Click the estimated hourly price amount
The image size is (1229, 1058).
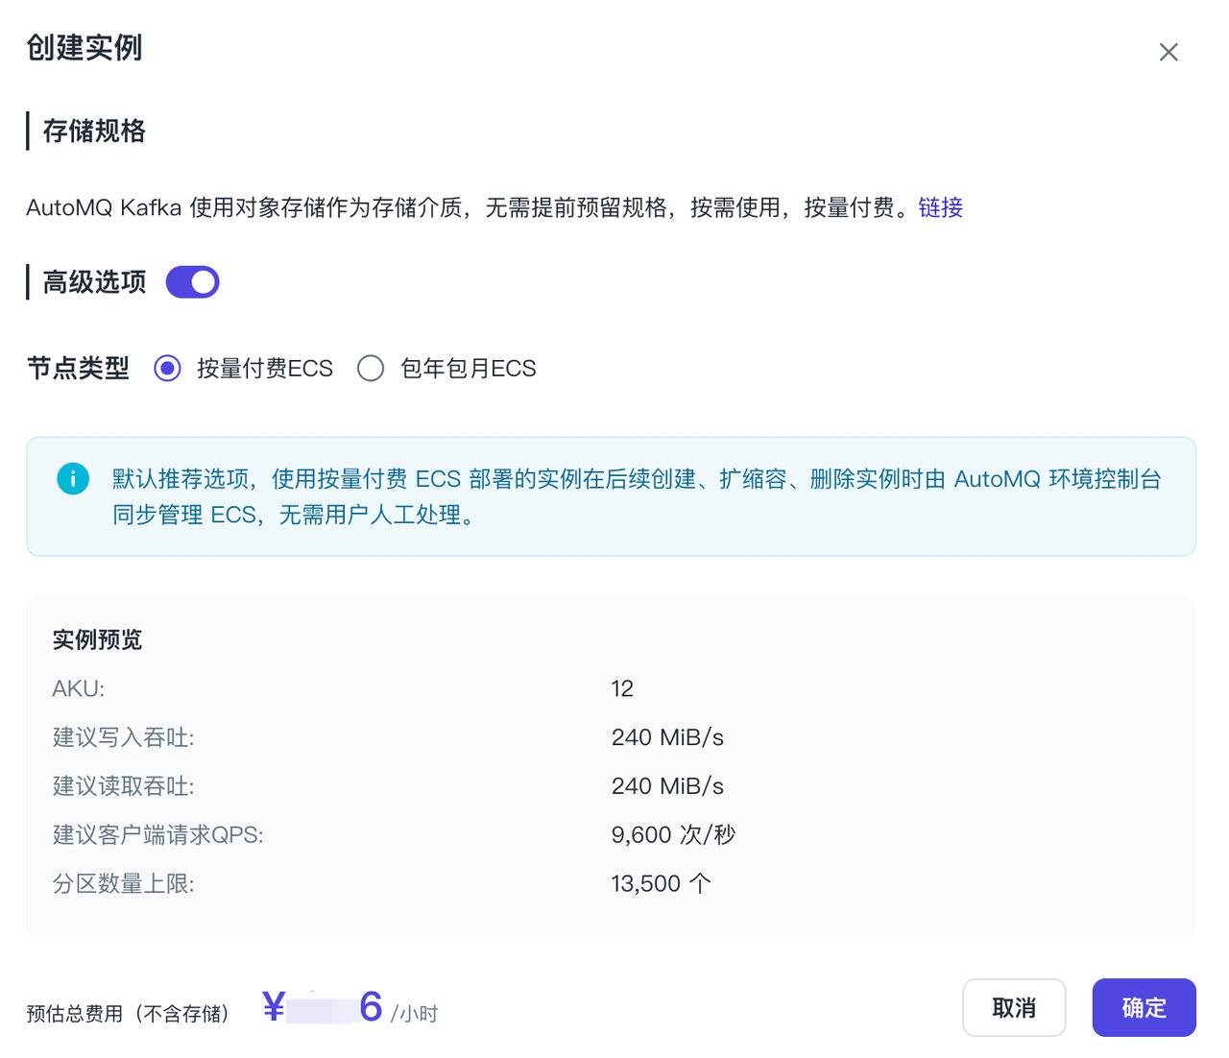point(323,1008)
